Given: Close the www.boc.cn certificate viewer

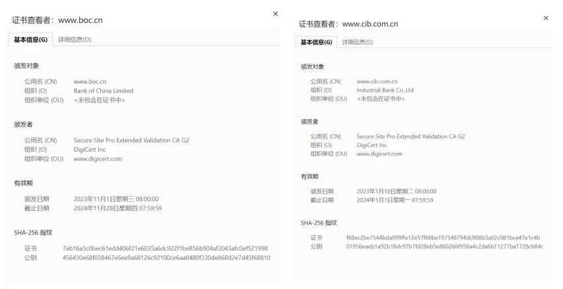Looking at the screenshot, I should coord(275,14).
